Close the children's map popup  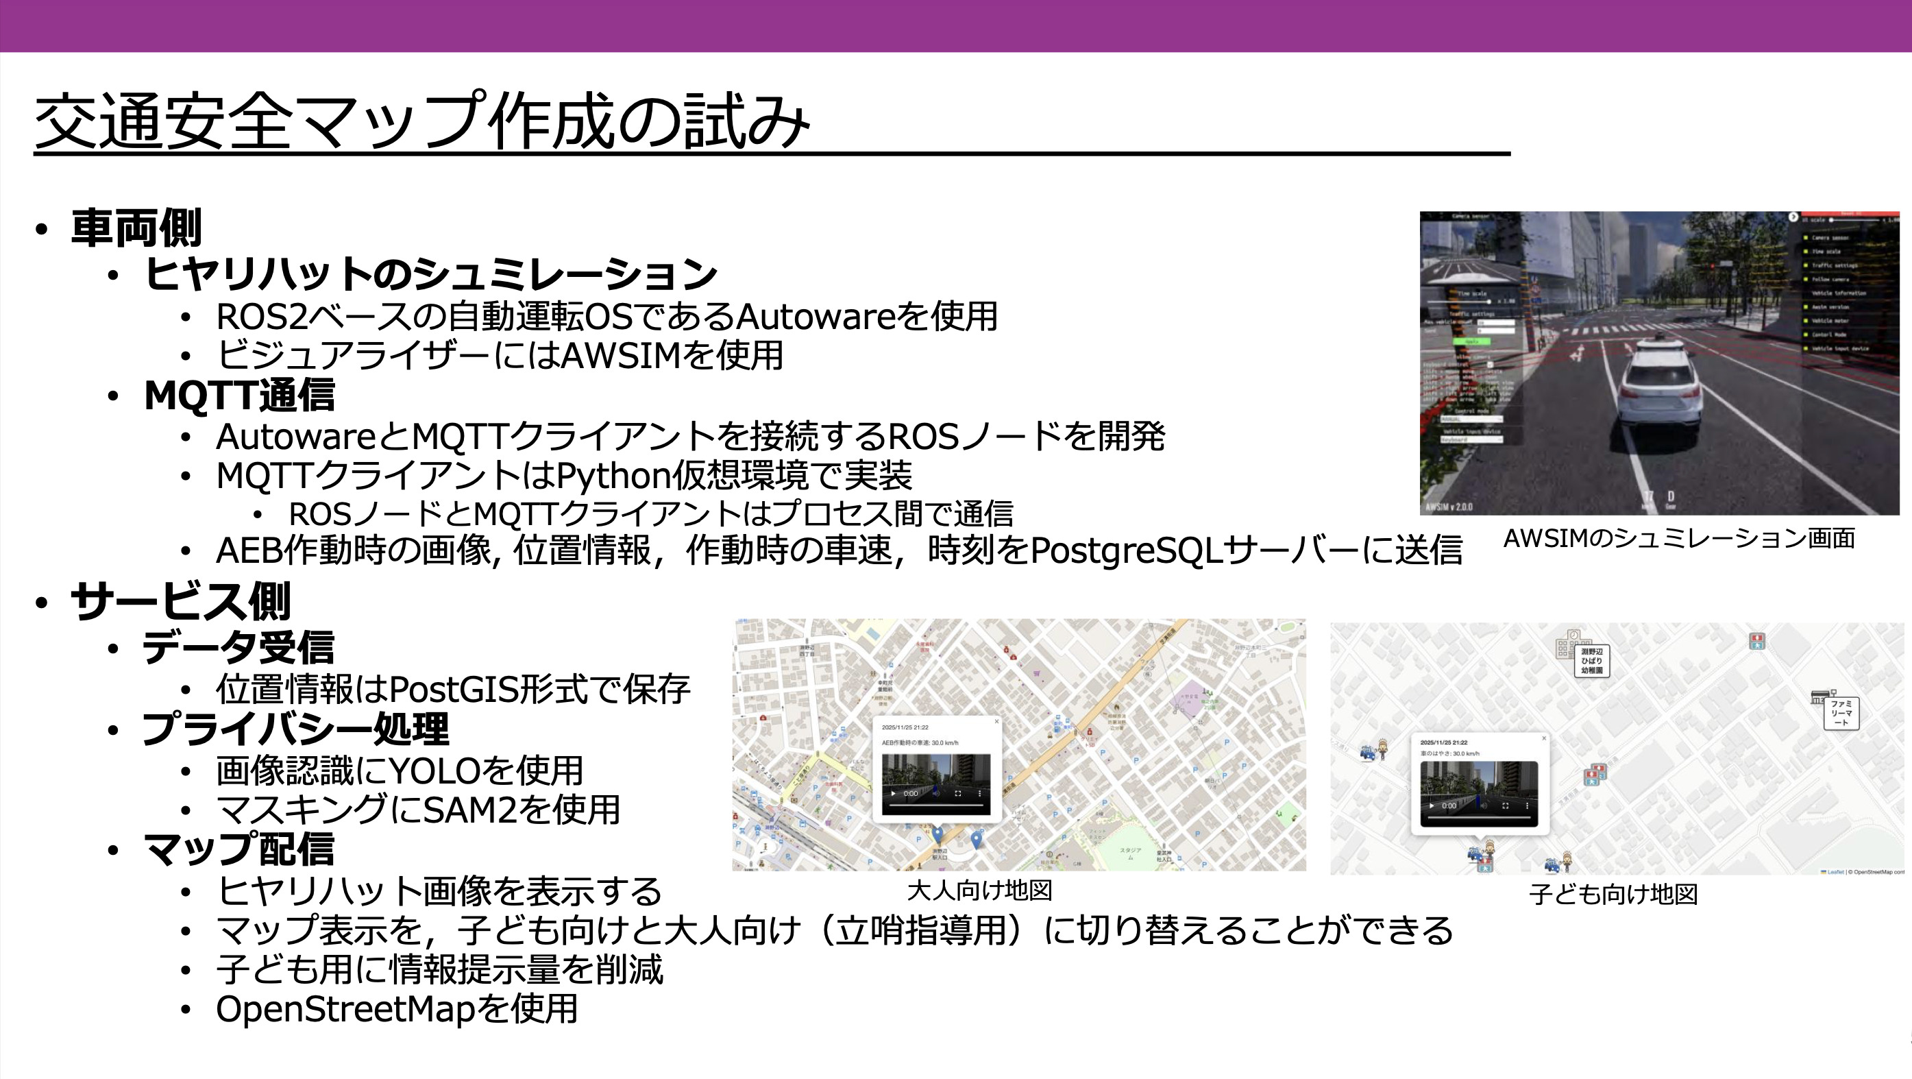[x=1544, y=738]
